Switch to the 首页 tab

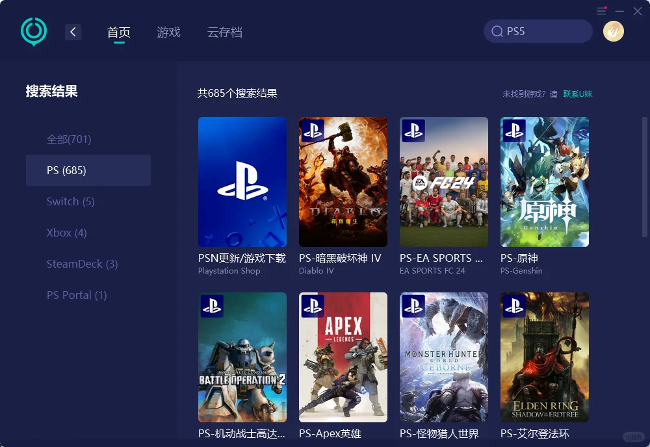118,32
